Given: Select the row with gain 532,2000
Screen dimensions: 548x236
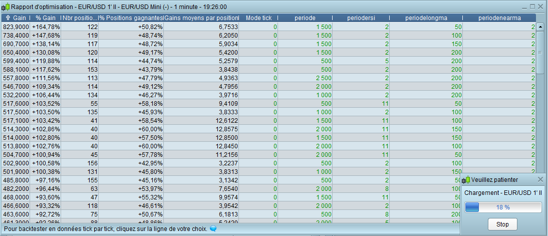Looking at the screenshot, I should tap(269, 94).
